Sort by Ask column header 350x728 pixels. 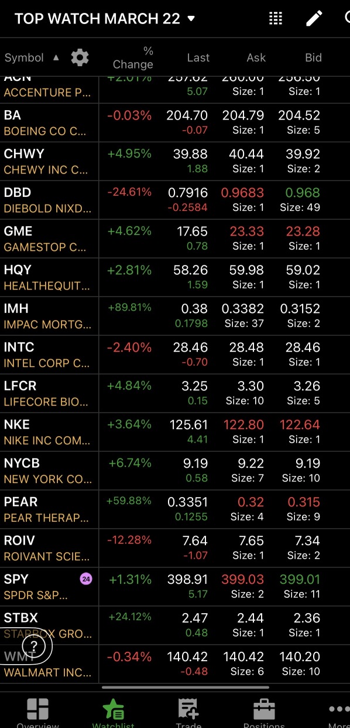pyautogui.click(x=256, y=57)
